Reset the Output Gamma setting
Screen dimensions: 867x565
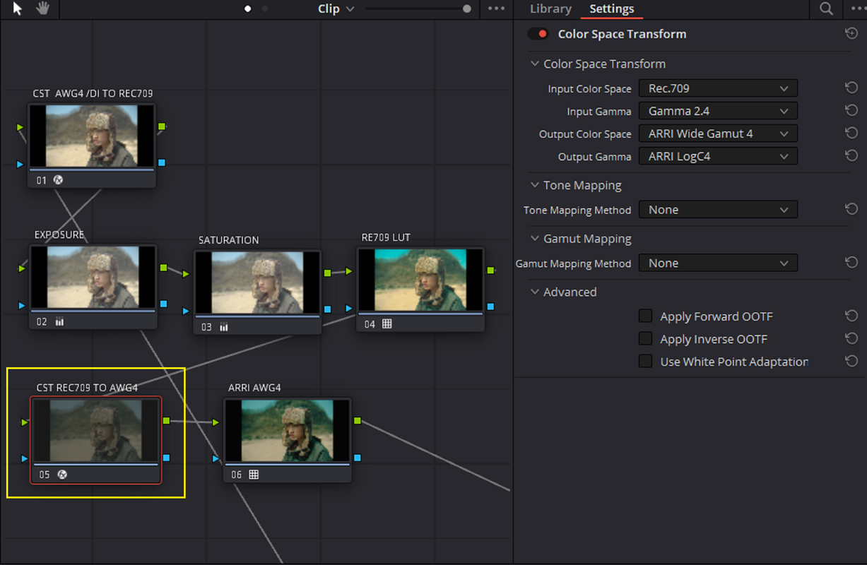coord(851,156)
